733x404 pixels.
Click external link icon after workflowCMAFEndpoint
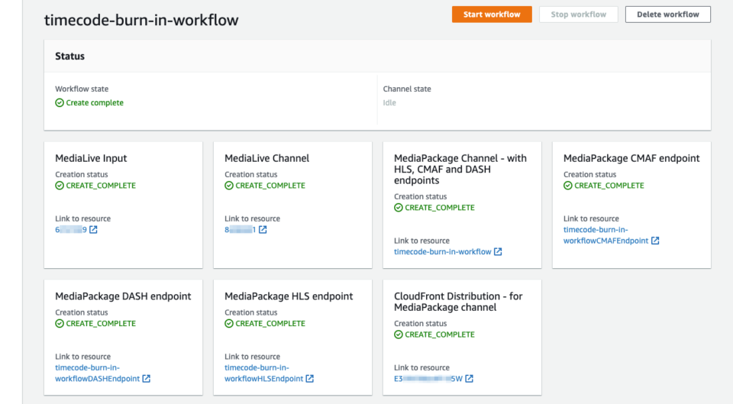(655, 241)
